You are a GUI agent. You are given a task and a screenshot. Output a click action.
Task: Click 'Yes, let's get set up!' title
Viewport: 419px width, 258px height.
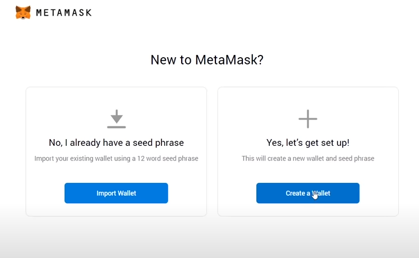pyautogui.click(x=308, y=142)
